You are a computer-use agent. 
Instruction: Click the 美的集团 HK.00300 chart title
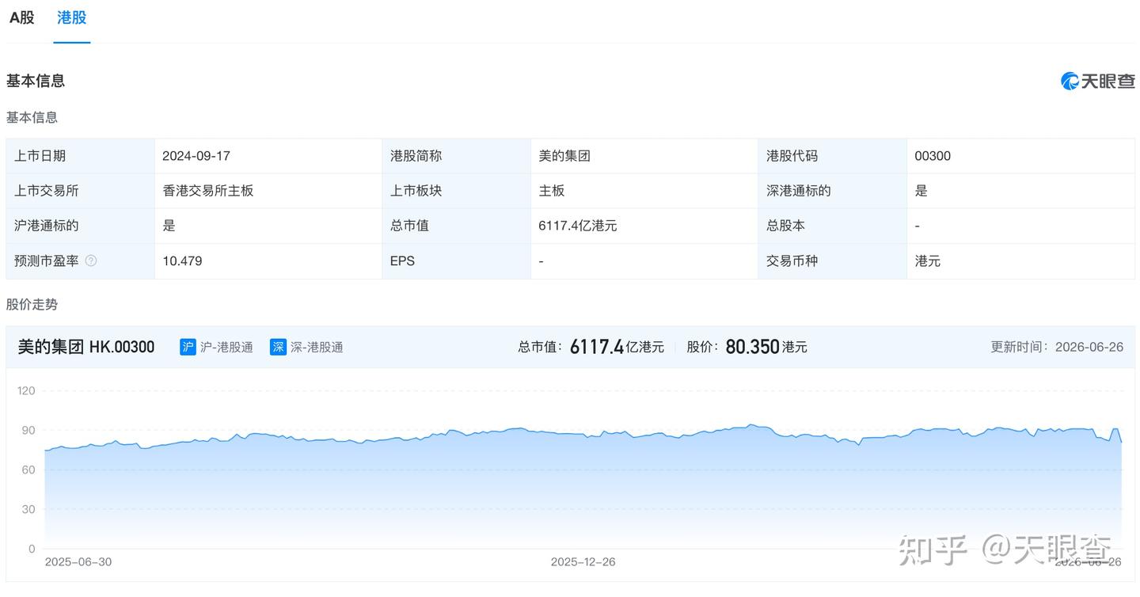(x=86, y=347)
